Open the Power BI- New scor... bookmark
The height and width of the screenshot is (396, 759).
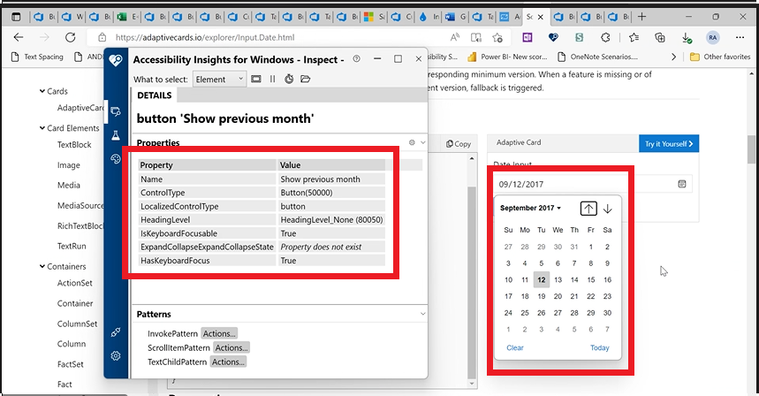click(x=507, y=57)
